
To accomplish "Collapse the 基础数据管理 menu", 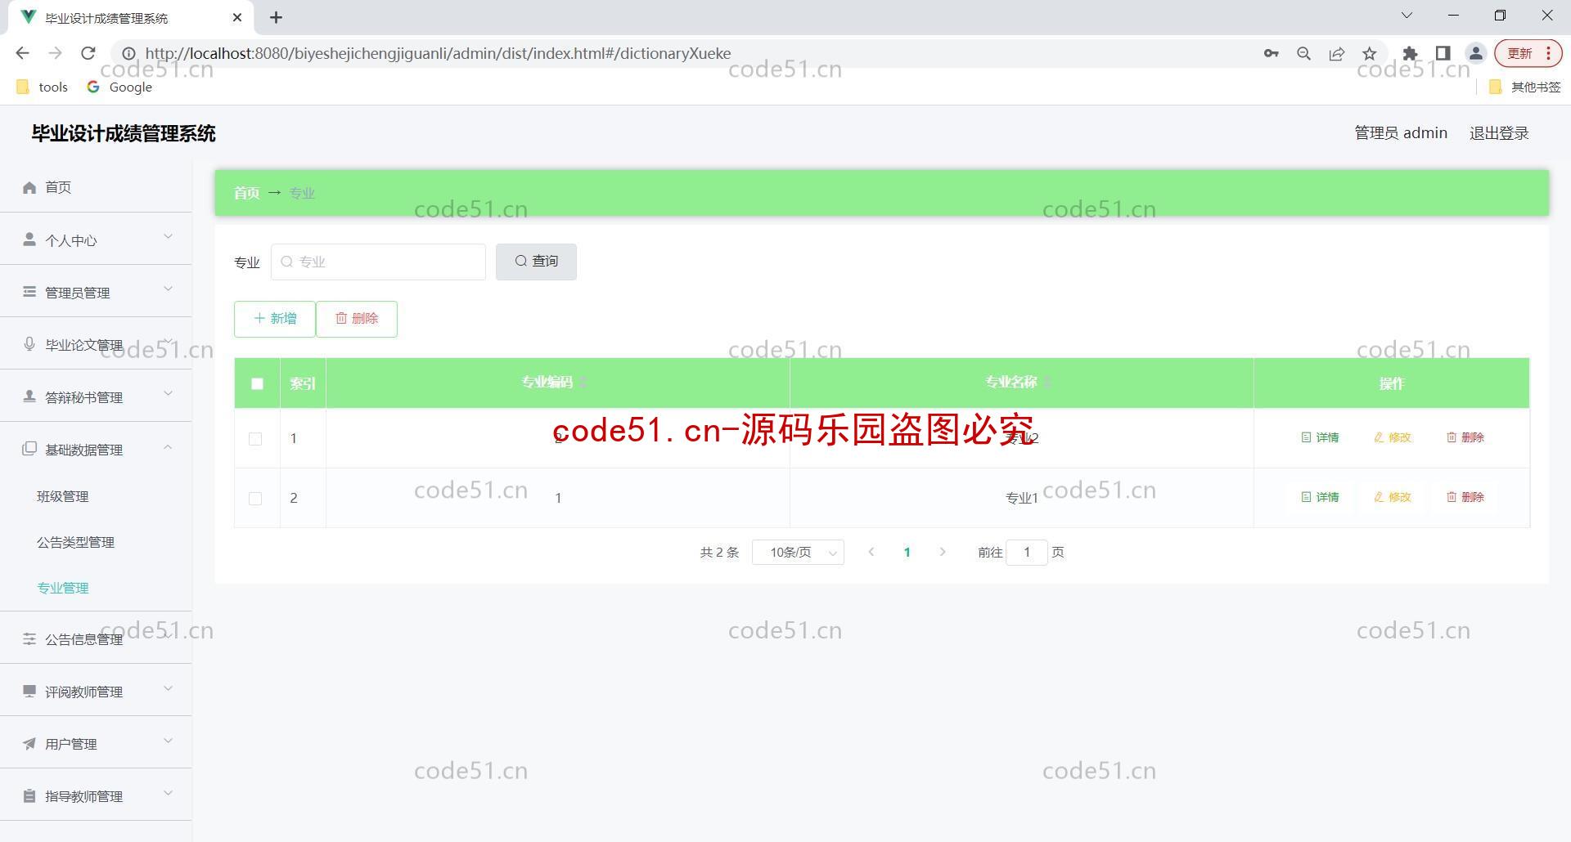I will tap(96, 449).
